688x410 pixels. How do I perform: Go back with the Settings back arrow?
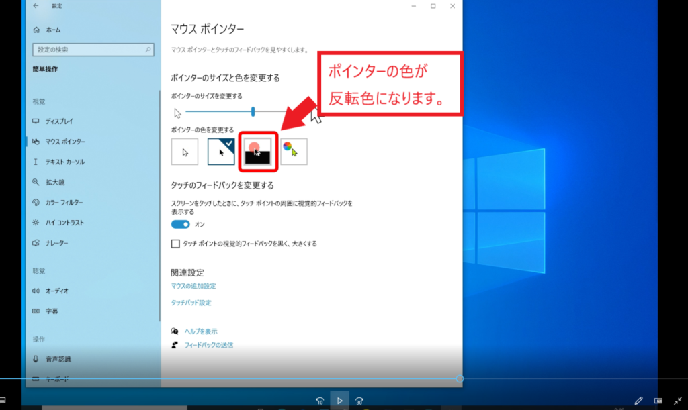(35, 6)
